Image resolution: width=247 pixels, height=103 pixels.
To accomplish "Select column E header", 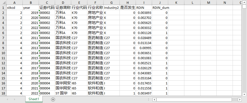I will pyautogui.click(x=79, y=3).
